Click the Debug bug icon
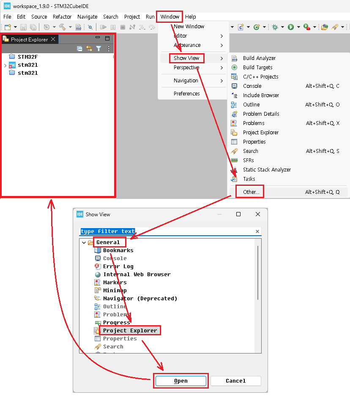 point(275,27)
